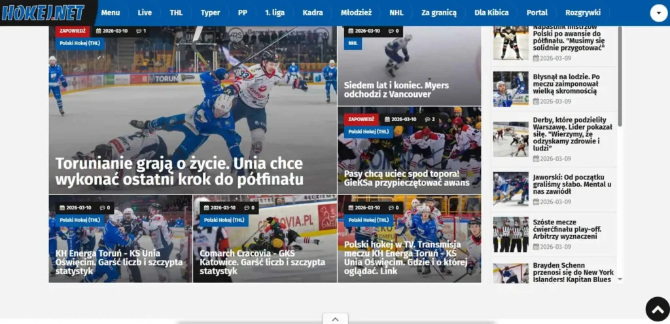Expand the bottom chevron-up panel handle

(335, 319)
